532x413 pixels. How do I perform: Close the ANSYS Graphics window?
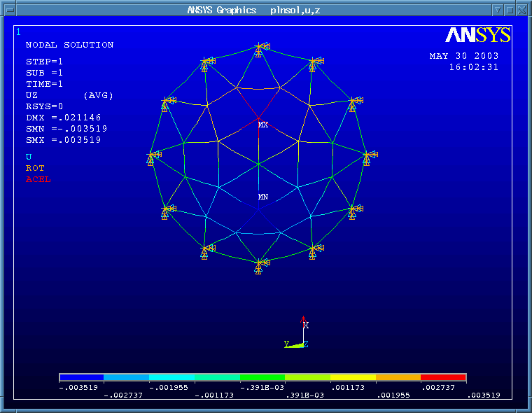[x=521, y=10]
